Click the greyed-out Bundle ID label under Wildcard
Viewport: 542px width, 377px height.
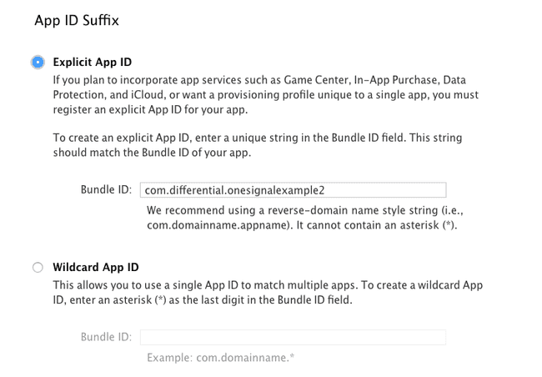106,337
